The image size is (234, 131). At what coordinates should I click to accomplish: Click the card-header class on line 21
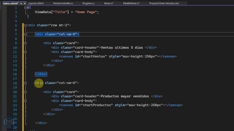click(x=86, y=96)
